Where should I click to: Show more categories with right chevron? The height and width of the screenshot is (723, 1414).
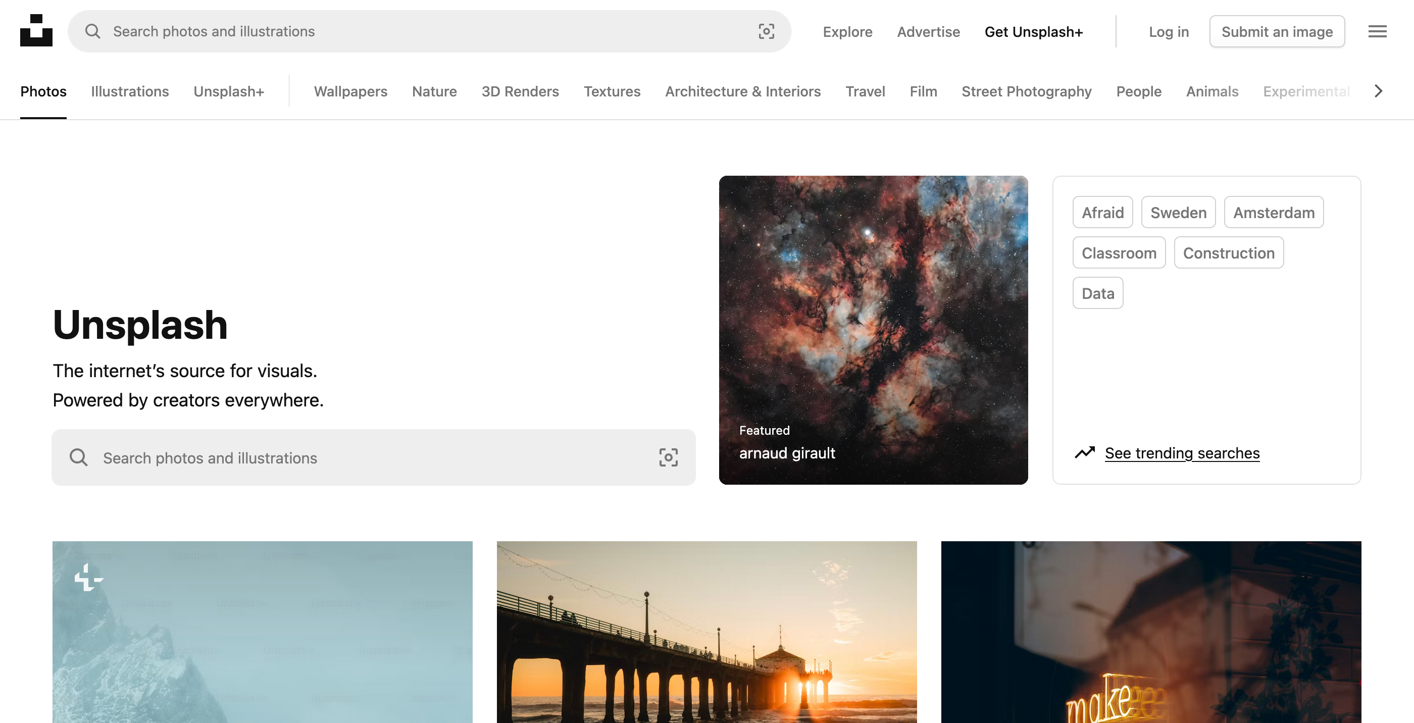(x=1378, y=91)
